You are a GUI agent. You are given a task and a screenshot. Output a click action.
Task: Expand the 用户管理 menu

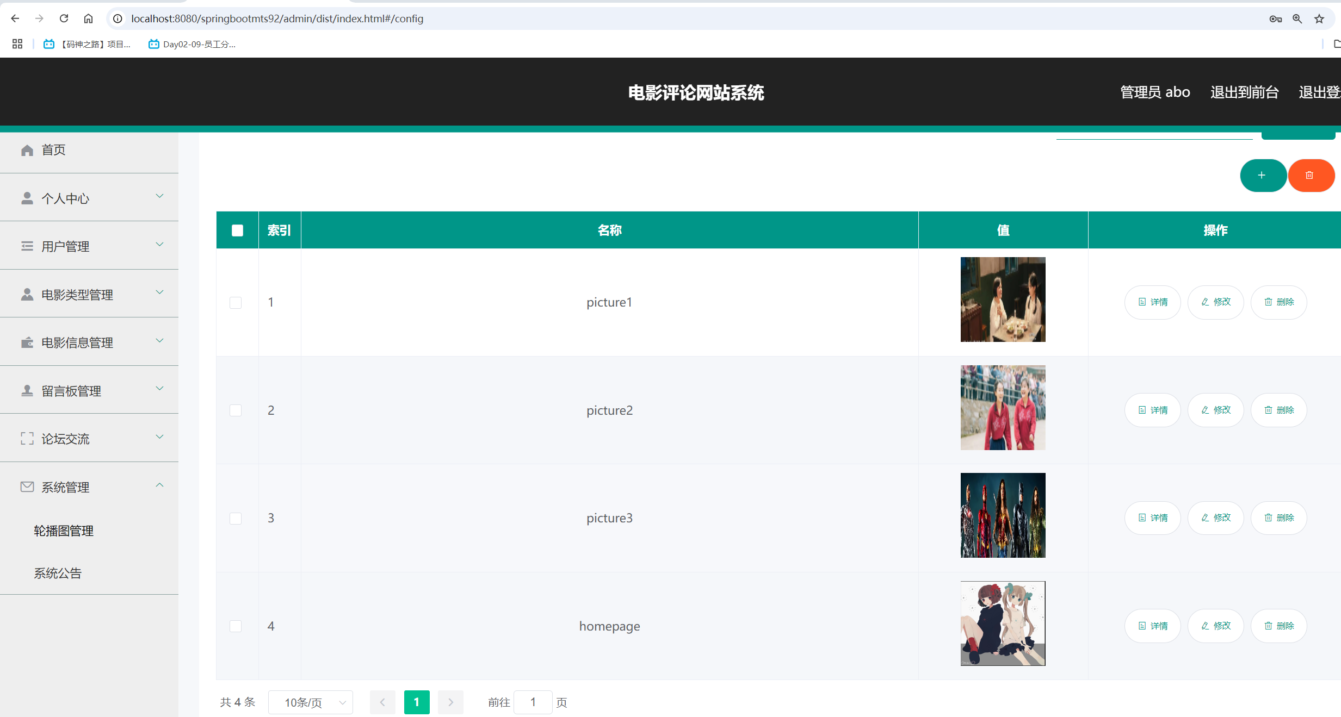coord(89,246)
